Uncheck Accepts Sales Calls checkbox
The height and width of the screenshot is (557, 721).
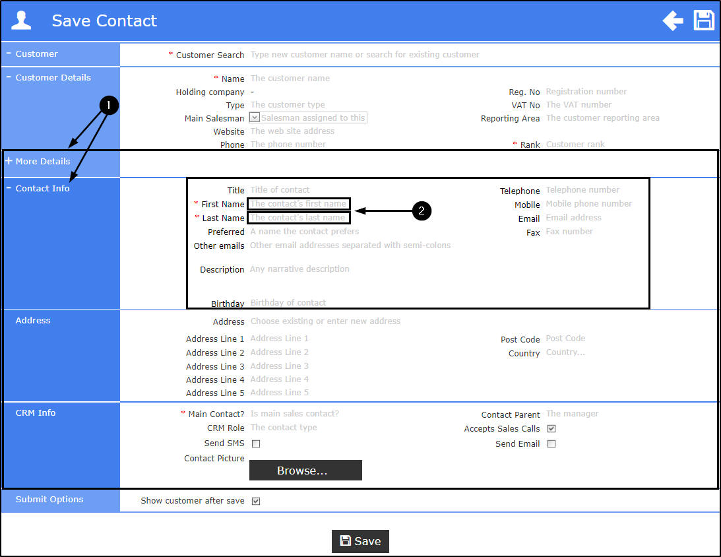(551, 429)
